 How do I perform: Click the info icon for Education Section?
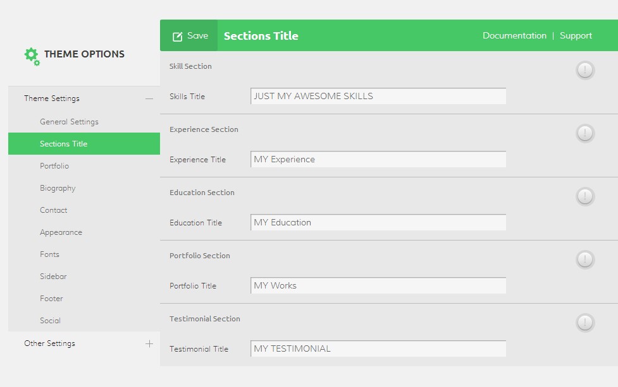coord(585,196)
